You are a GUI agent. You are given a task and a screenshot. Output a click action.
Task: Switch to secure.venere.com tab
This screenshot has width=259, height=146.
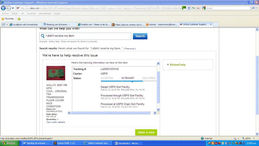[x=128, y=25]
